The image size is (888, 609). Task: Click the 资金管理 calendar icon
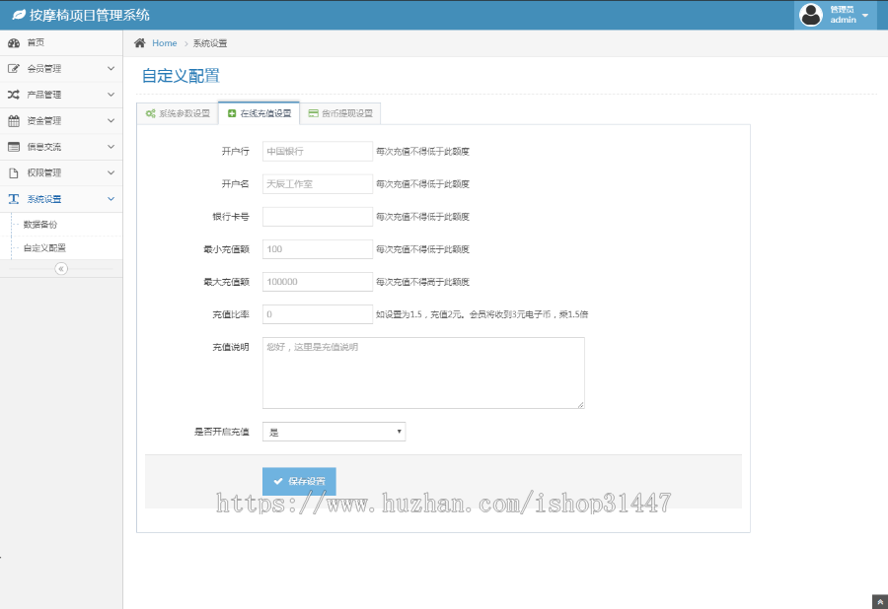tap(14, 121)
